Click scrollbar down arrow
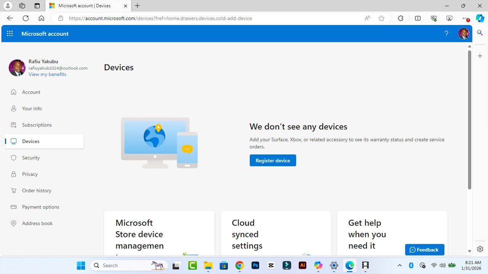 [469, 251]
